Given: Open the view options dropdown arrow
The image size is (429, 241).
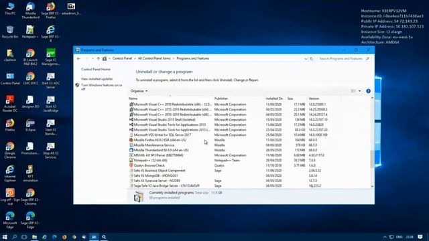Looking at the screenshot, I should point(359,91).
